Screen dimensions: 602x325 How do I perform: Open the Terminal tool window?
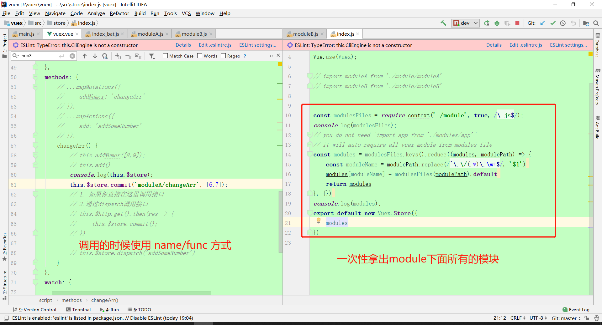[x=78, y=310]
